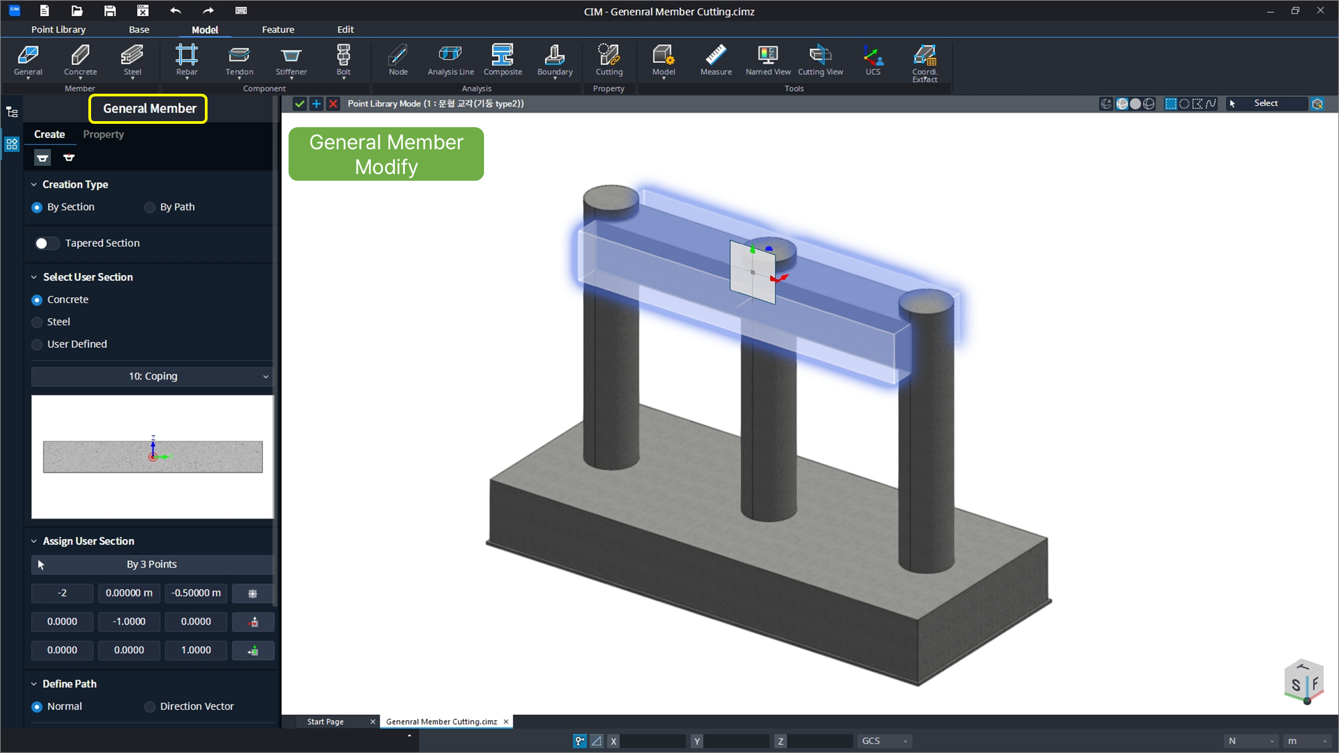Collapse the Creation Type section
Image resolution: width=1339 pixels, height=753 pixels.
[x=34, y=185]
